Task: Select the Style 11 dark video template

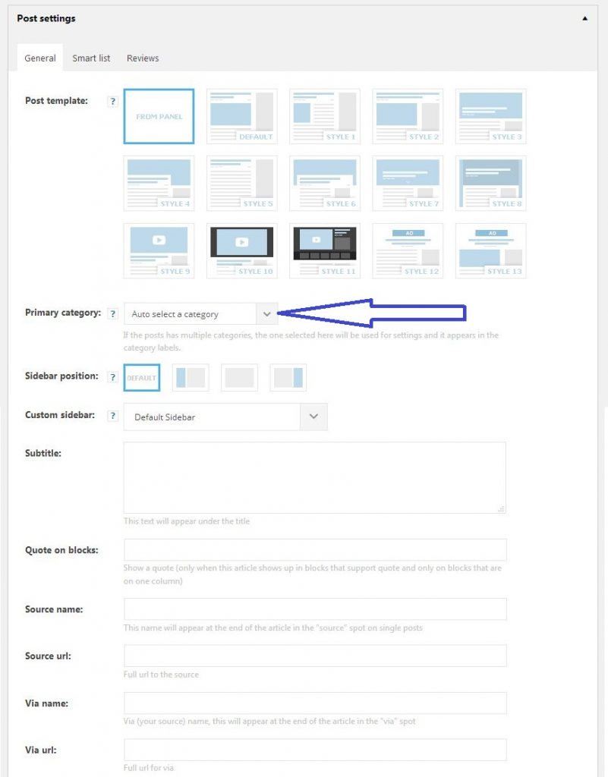Action: (x=324, y=250)
